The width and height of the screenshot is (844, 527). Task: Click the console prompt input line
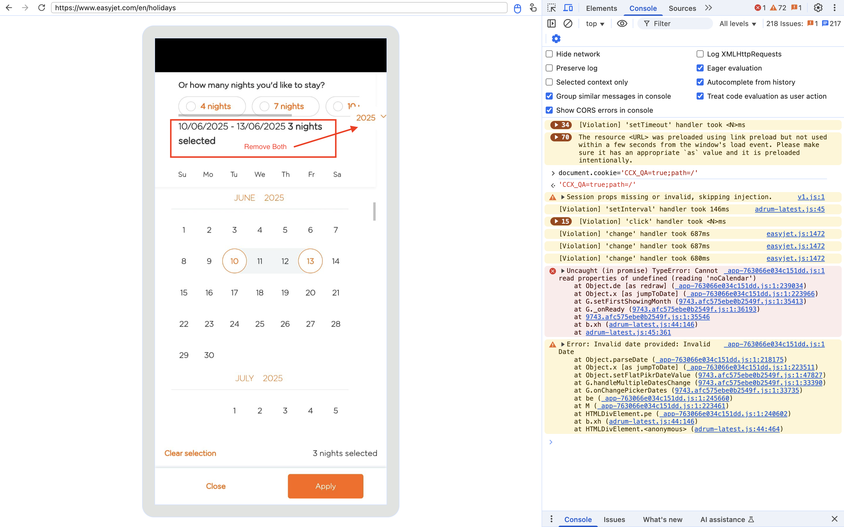pyautogui.click(x=694, y=442)
